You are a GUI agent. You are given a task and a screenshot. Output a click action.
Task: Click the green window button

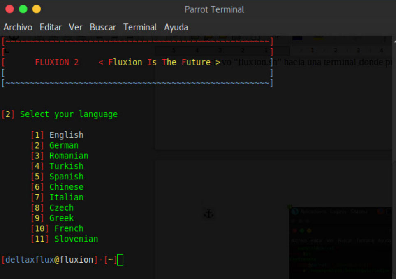[23, 9]
